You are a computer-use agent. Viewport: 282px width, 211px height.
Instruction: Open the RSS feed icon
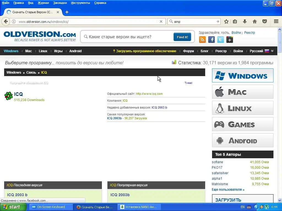(202, 40)
